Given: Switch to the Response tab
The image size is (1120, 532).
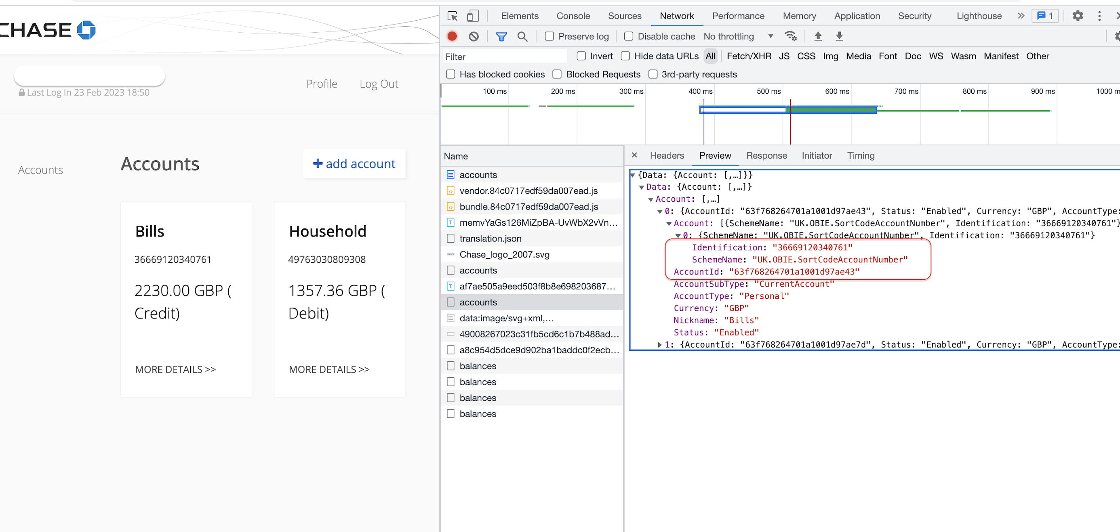Looking at the screenshot, I should coord(766,155).
